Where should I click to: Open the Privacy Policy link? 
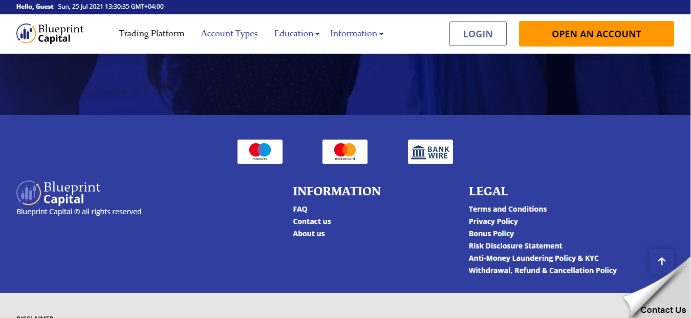(493, 221)
